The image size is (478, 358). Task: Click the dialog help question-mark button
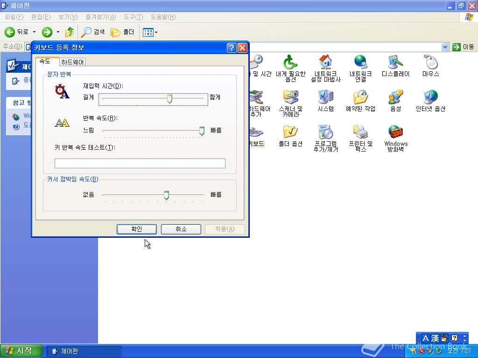point(232,48)
